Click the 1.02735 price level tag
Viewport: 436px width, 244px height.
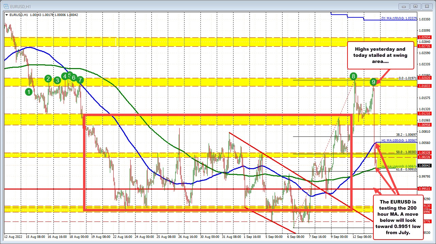click(424, 46)
